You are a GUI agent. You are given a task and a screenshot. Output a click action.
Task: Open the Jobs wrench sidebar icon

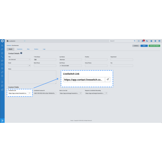click(x=2, y=57)
